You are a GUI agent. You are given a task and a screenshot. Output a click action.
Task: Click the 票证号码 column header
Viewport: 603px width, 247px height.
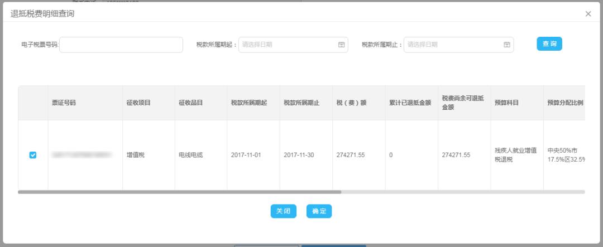64,103
